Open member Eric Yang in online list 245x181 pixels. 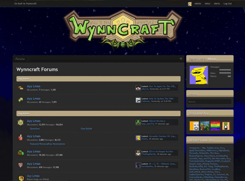(208, 167)
